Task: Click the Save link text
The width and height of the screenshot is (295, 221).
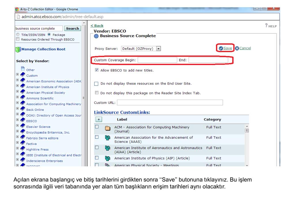Action: 228,48
